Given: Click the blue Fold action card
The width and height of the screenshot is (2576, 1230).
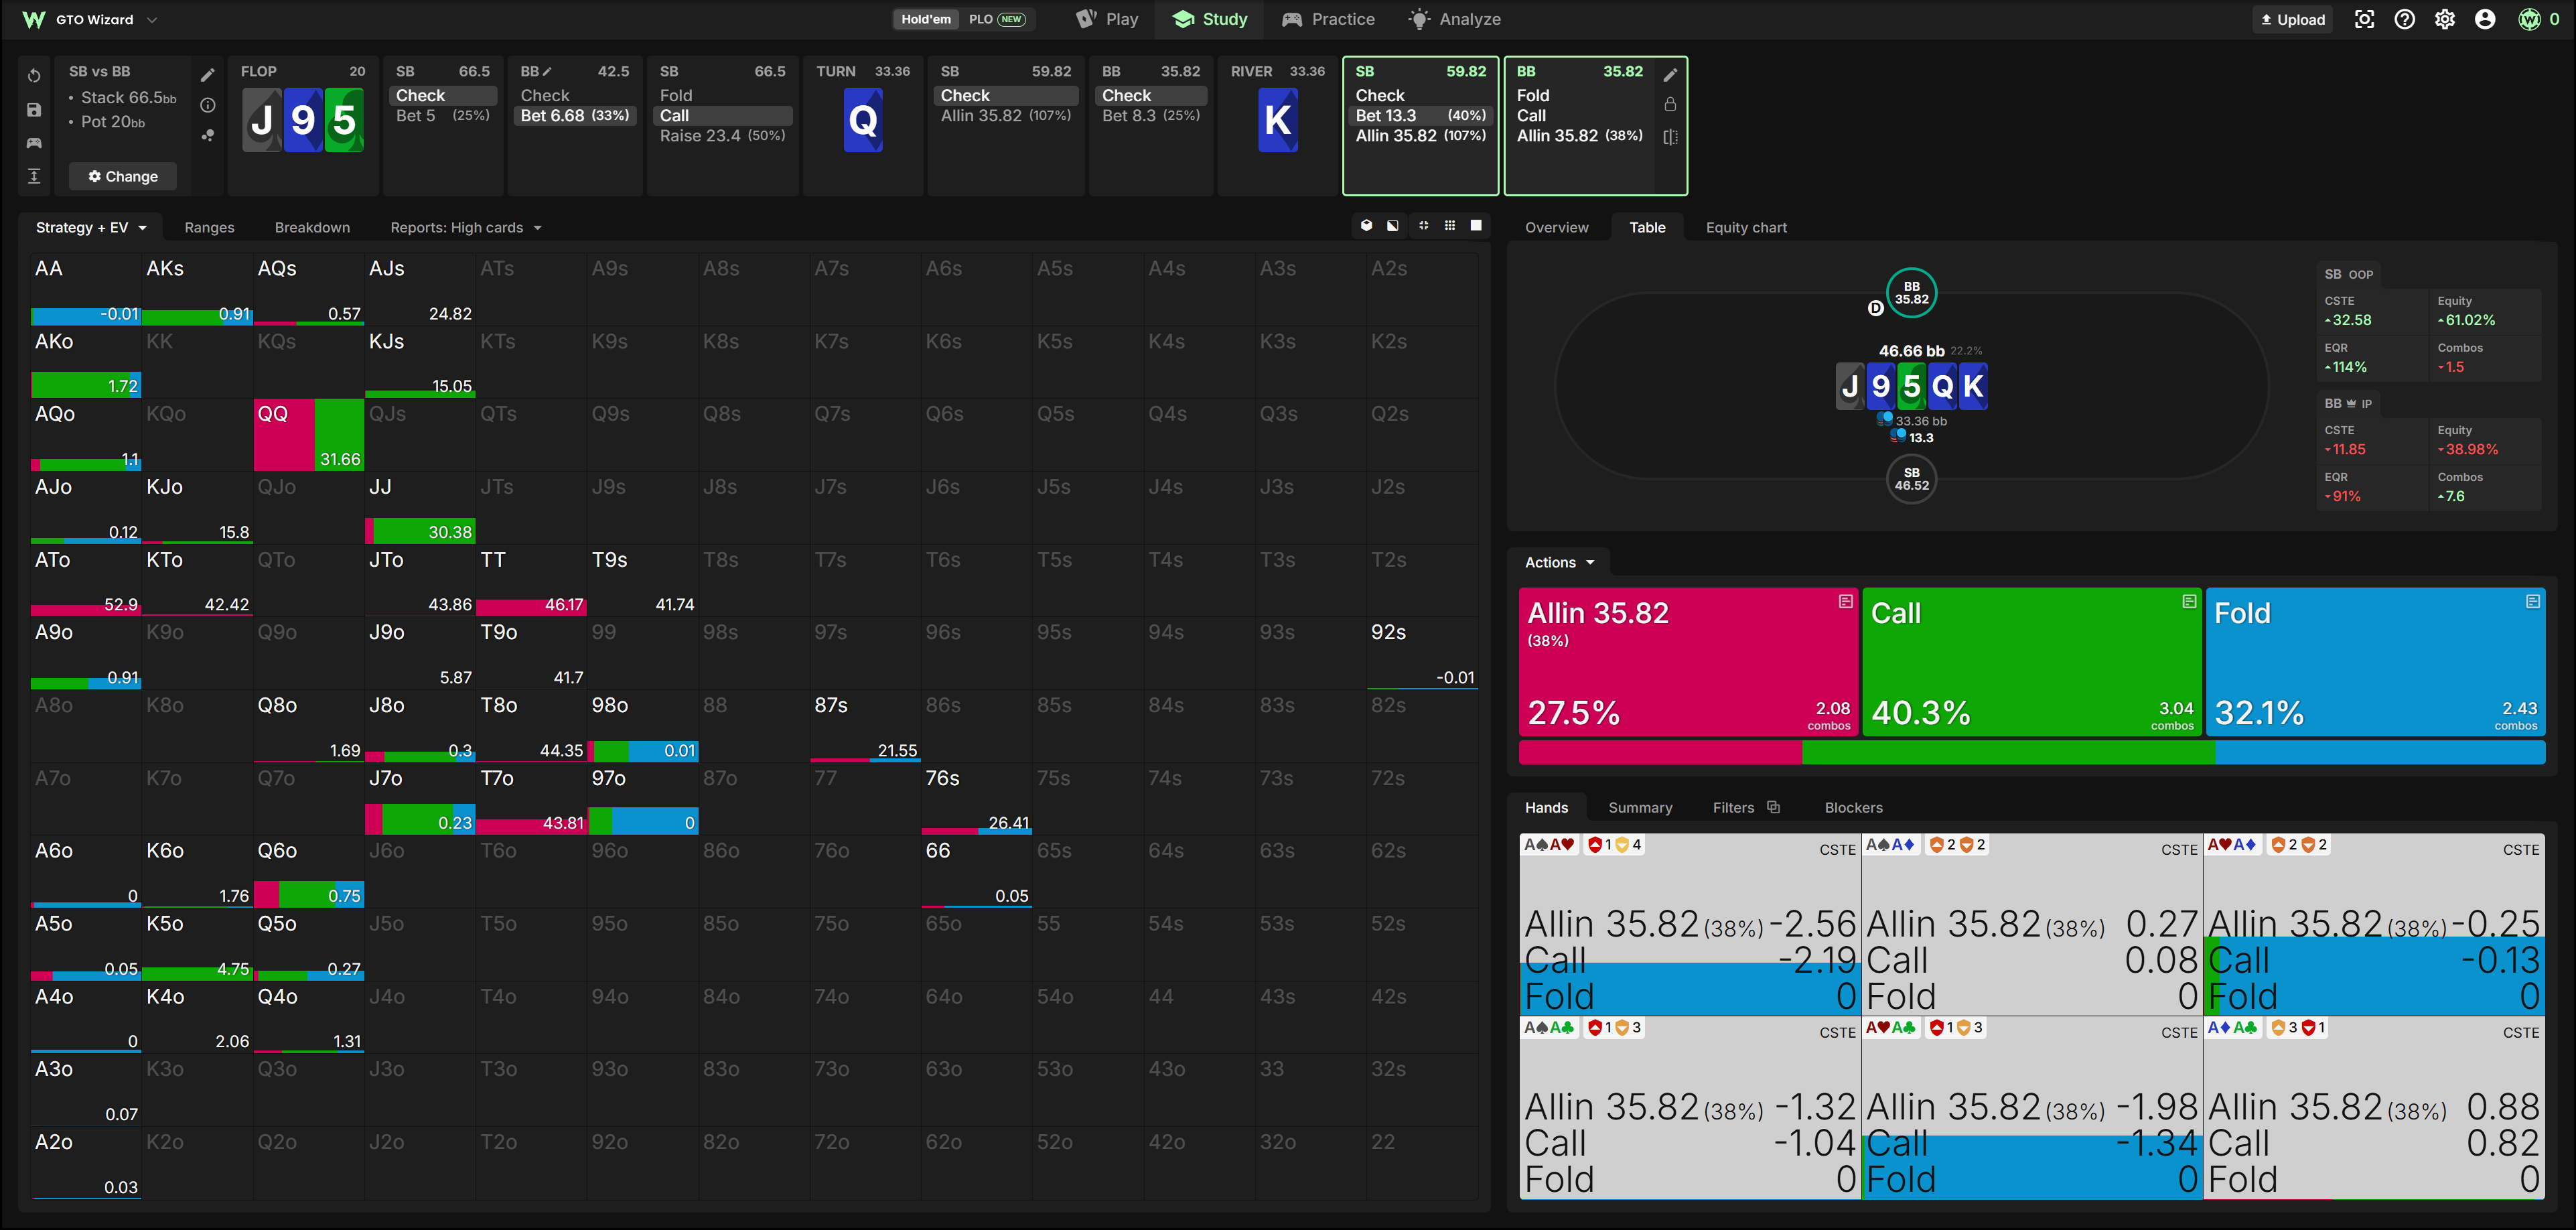Looking at the screenshot, I should coord(2375,661).
